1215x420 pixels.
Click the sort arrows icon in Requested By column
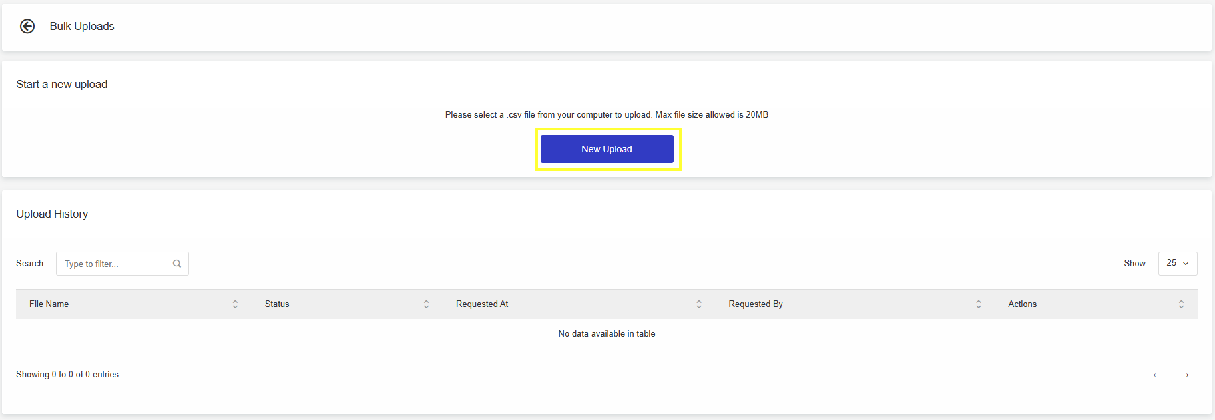click(x=979, y=304)
